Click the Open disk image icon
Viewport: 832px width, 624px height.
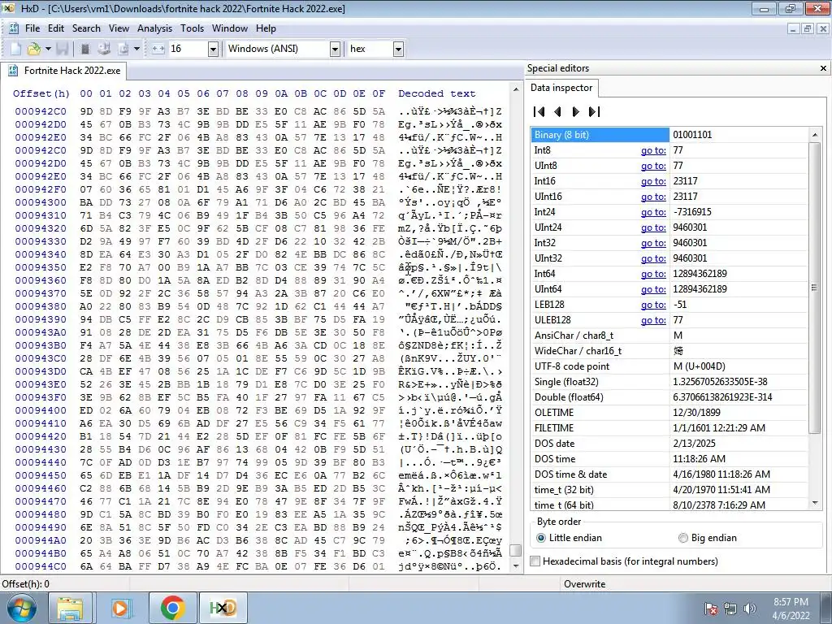point(123,49)
